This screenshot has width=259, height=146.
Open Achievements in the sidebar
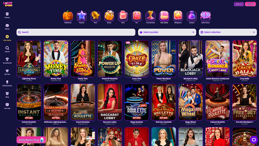pyautogui.click(x=7, y=83)
